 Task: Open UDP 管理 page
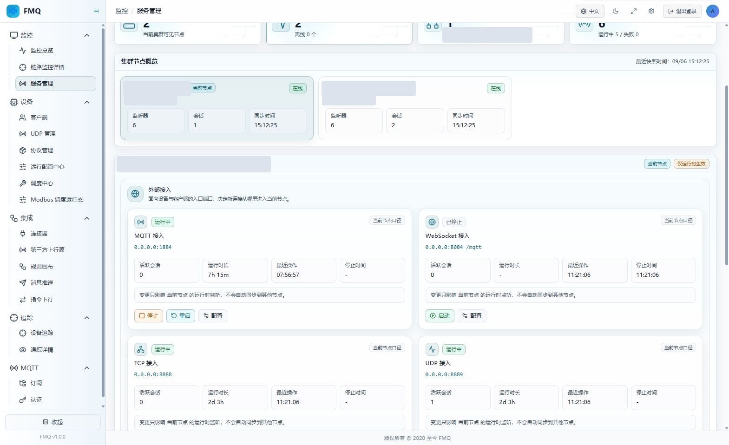tap(56, 134)
